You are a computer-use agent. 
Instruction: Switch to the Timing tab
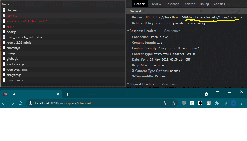coord(204,4)
